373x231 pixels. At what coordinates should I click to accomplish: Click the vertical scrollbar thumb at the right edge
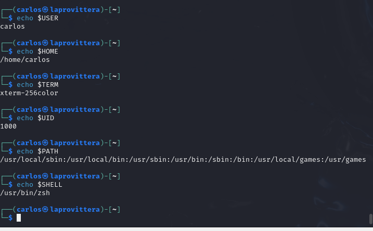[370, 219]
